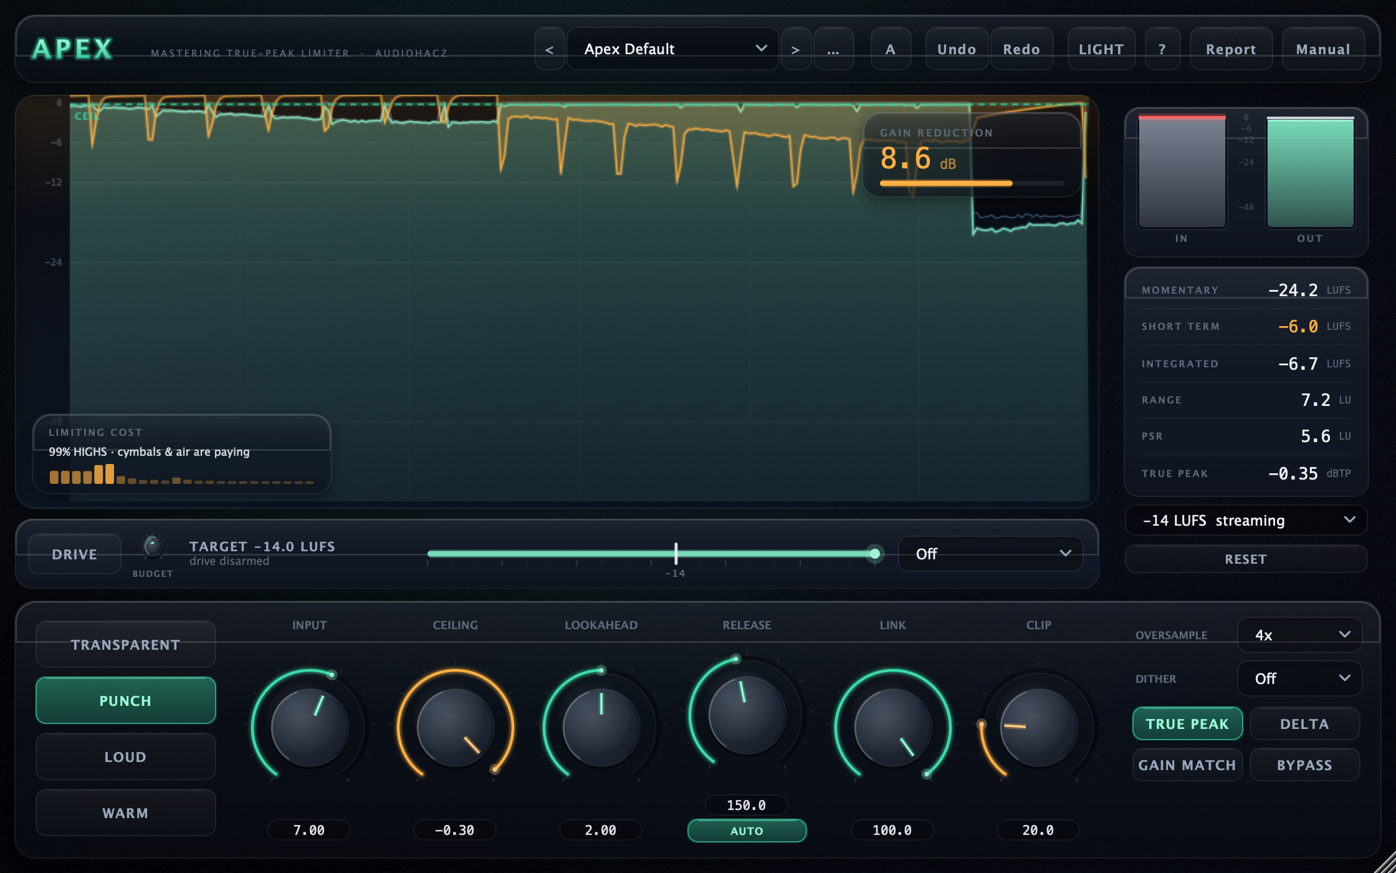Toggle BYPASS on
1396x873 pixels.
1304,765
